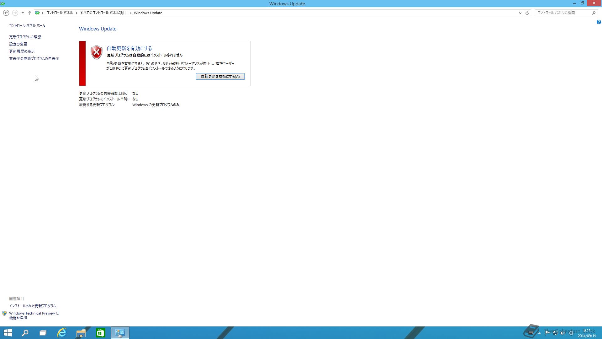Screen dimensions: 602x339
Task: Go up one level with Up arrow
Action: point(29,13)
